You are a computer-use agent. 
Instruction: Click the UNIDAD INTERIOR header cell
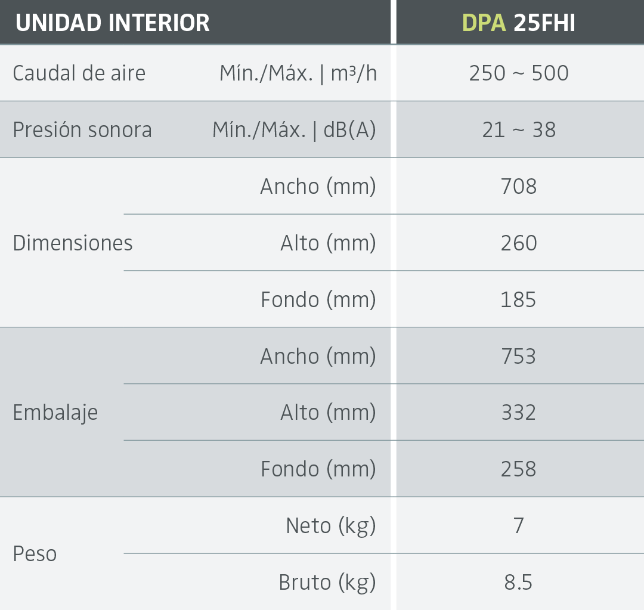coord(112,23)
